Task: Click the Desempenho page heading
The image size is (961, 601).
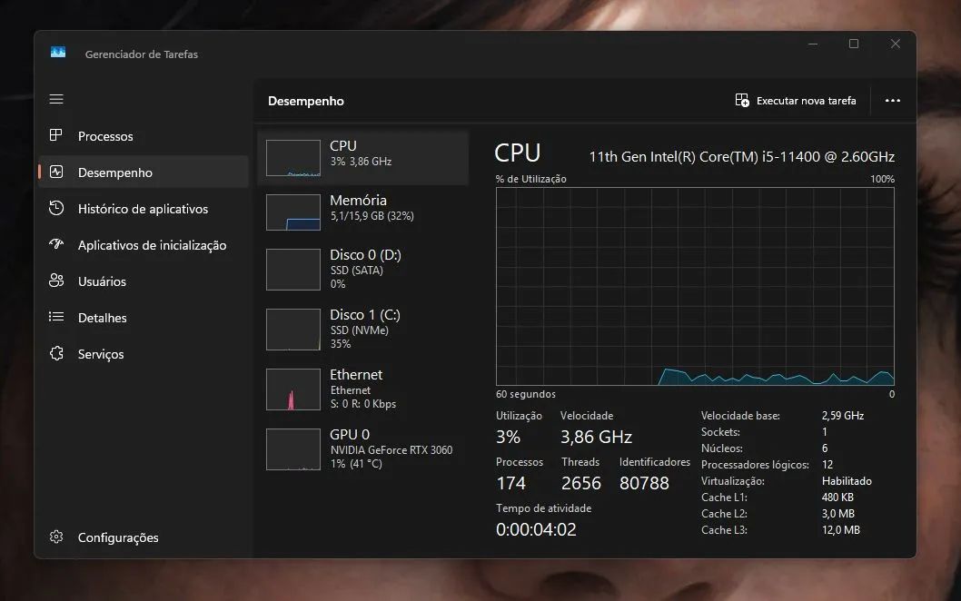Action: [x=306, y=101]
